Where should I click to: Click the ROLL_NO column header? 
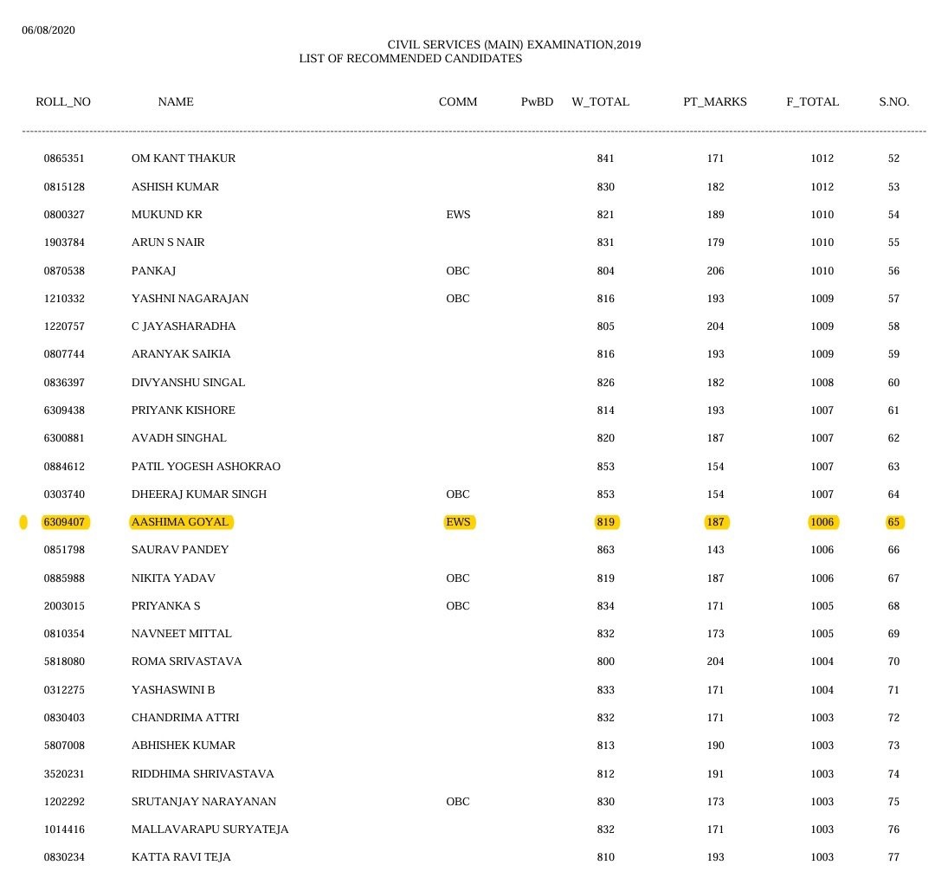(x=63, y=101)
